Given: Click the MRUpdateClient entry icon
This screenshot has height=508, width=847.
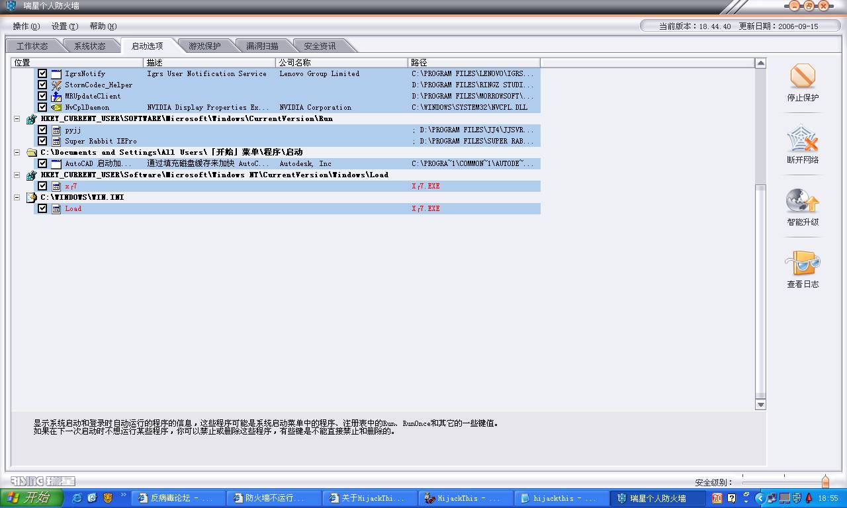Looking at the screenshot, I should 56,97.
